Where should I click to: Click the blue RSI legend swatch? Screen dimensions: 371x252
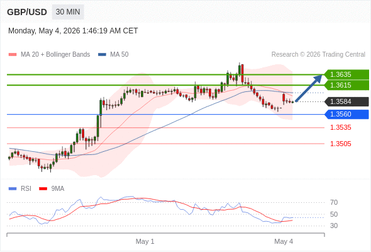click(13, 189)
